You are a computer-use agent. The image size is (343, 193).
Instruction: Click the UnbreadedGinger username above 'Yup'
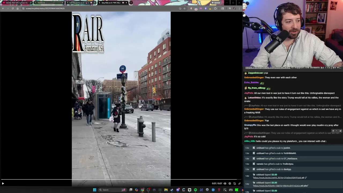click(x=254, y=121)
